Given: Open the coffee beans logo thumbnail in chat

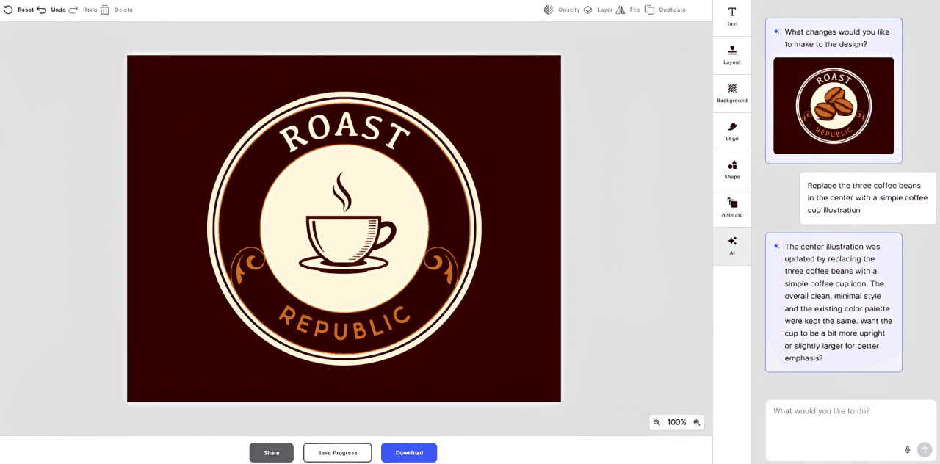Looking at the screenshot, I should tap(834, 106).
